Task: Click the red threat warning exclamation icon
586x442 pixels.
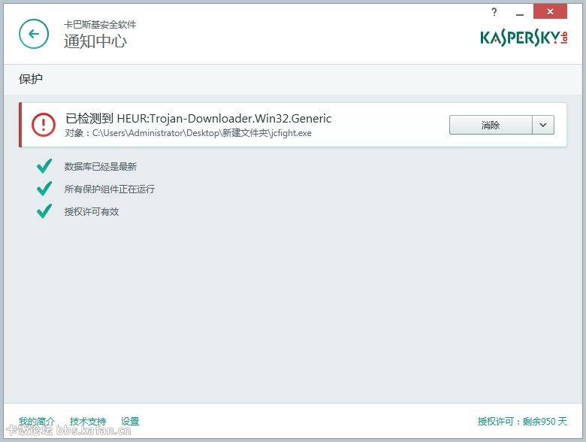Action: (44, 125)
